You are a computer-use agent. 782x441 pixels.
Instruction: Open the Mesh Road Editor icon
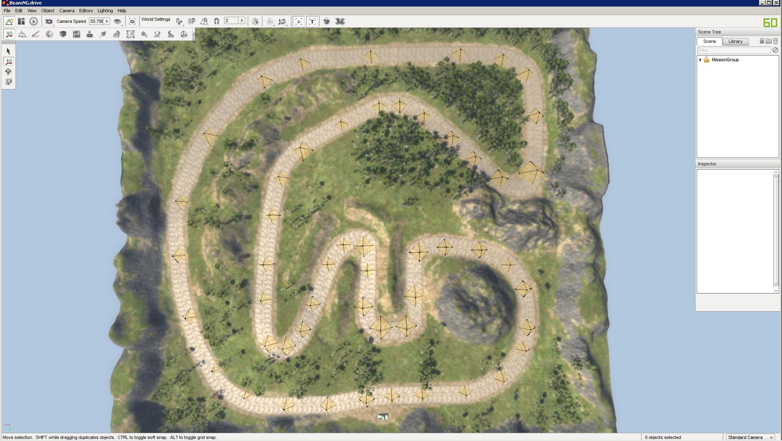point(116,34)
